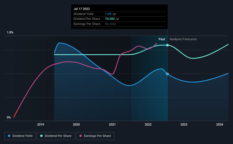Click the blue Dividend Yield legend dot
This screenshot has height=144, width=233.
(9, 136)
